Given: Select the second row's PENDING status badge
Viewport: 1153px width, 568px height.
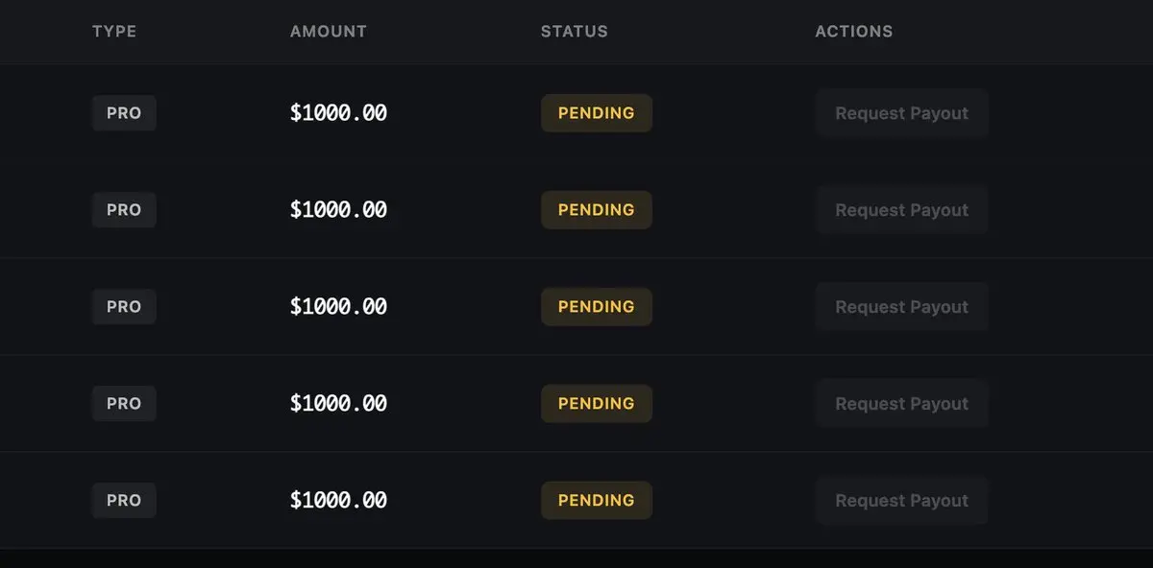Looking at the screenshot, I should pyautogui.click(x=597, y=210).
